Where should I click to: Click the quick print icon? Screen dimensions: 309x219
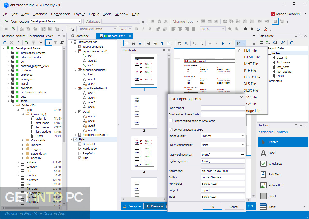point(155,43)
